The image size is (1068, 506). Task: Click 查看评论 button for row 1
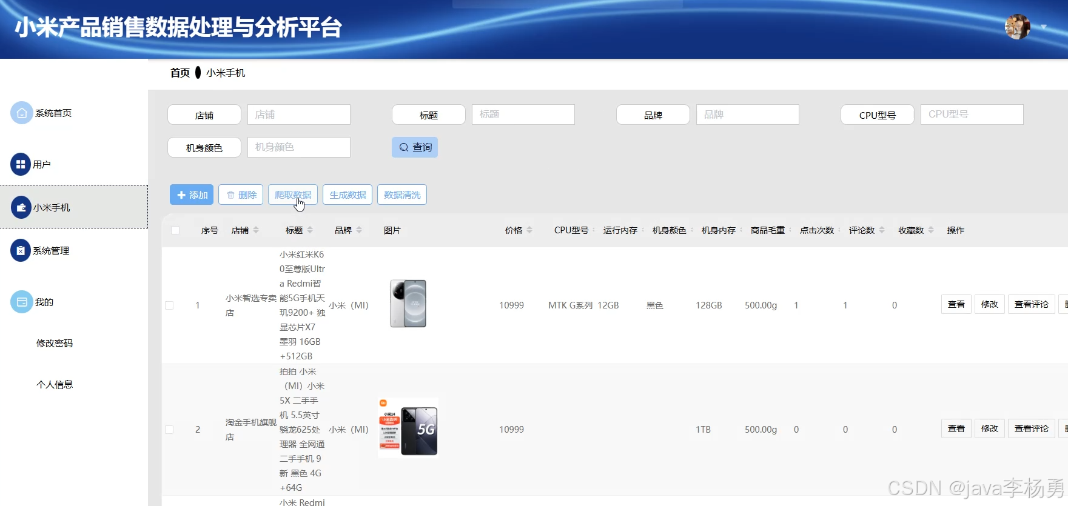(1032, 304)
